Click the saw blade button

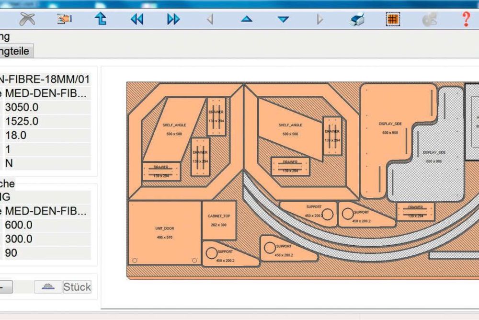tap(48, 287)
